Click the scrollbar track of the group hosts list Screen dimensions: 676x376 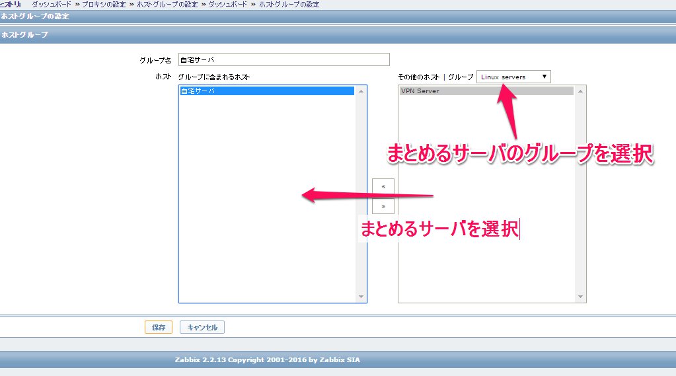361,198
